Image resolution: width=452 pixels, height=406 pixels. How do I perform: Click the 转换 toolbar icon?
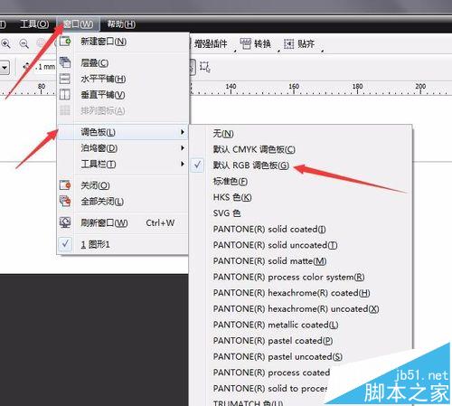tap(246, 44)
